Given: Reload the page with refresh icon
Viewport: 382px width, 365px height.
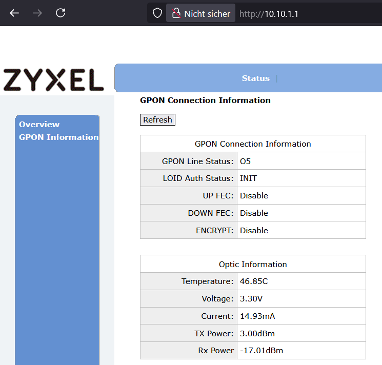Looking at the screenshot, I should tap(61, 13).
